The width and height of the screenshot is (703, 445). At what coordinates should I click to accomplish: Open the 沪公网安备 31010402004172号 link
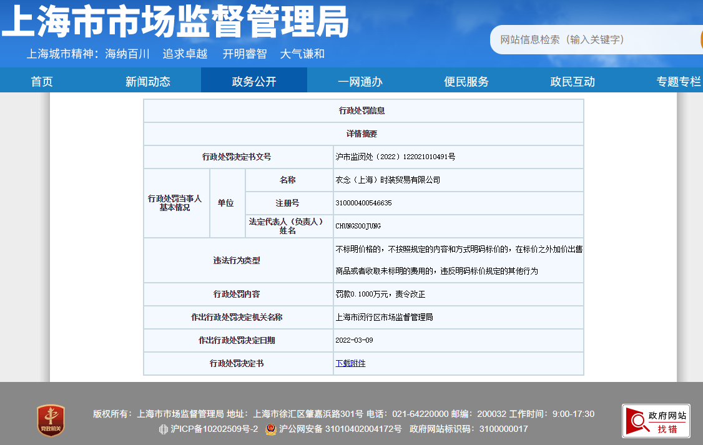coord(340,429)
